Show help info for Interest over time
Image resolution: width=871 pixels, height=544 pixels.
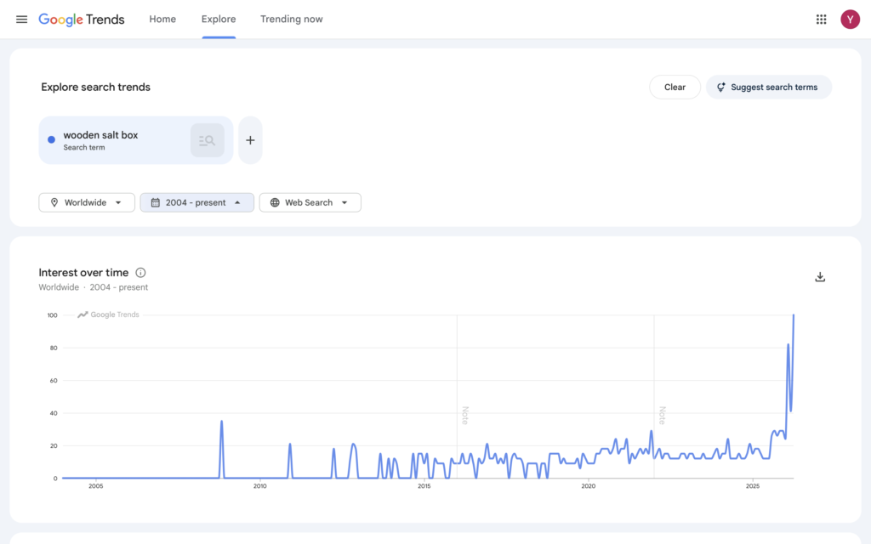point(141,273)
